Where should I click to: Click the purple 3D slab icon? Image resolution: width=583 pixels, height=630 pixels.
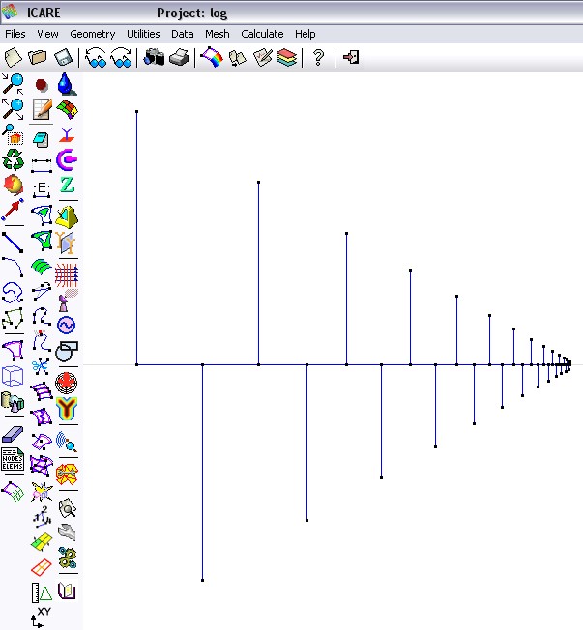pos(13,434)
